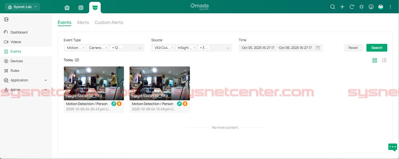Switch to the Custom Alerts tab
The height and width of the screenshot is (159, 399).
click(109, 23)
